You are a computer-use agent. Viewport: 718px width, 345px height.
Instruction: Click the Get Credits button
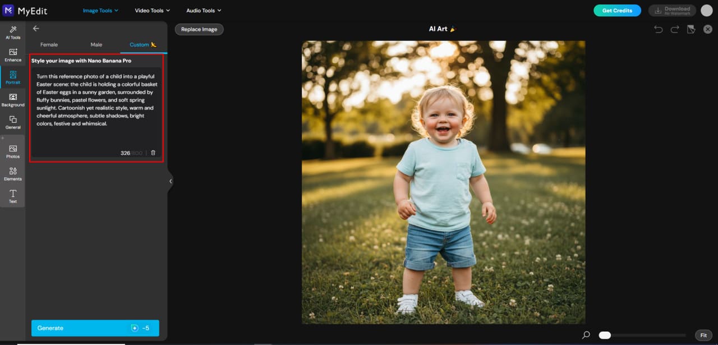pos(617,11)
